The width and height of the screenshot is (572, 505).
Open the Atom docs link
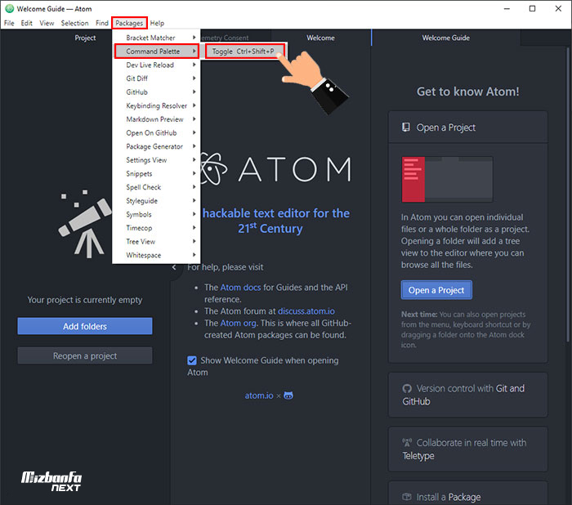(240, 288)
